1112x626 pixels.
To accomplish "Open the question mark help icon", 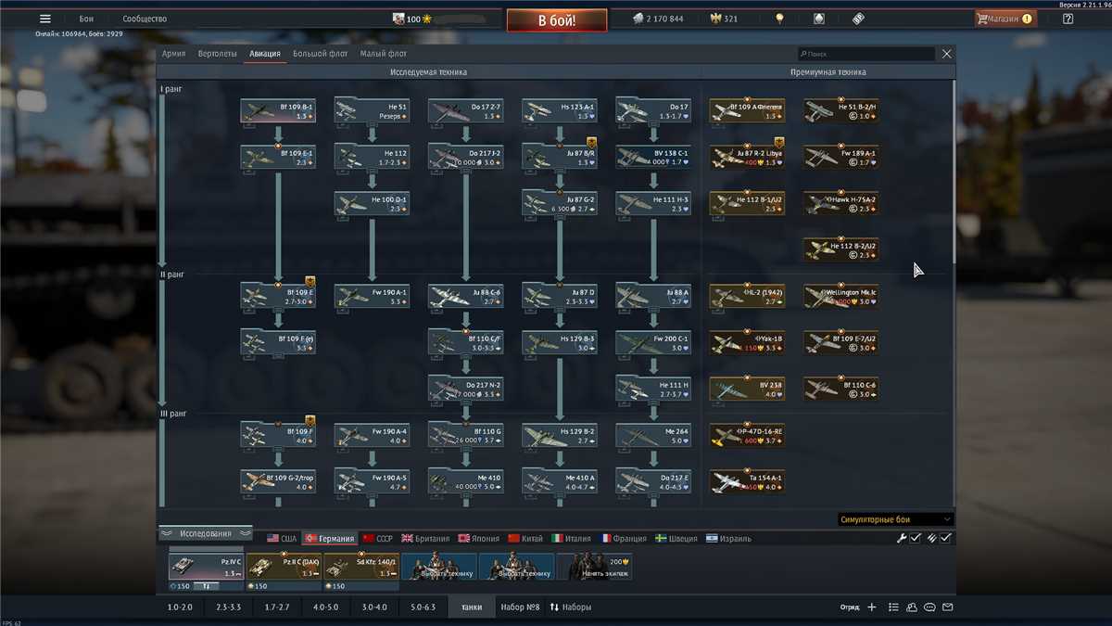I will click(x=1068, y=19).
